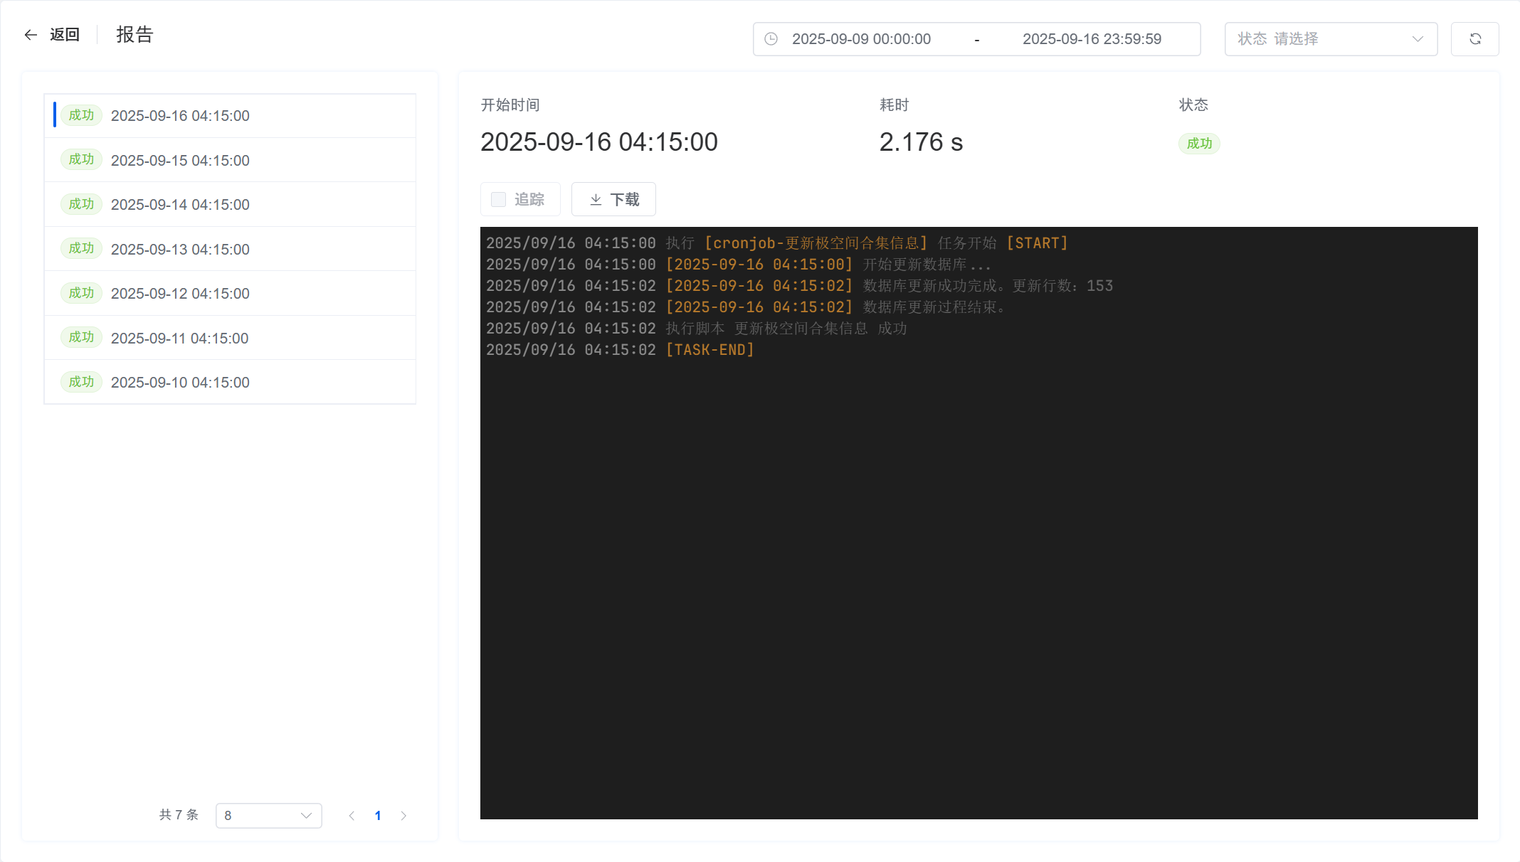Image resolution: width=1520 pixels, height=862 pixels.
Task: Open the per-page count dropdown showing 8
Action: click(x=269, y=816)
